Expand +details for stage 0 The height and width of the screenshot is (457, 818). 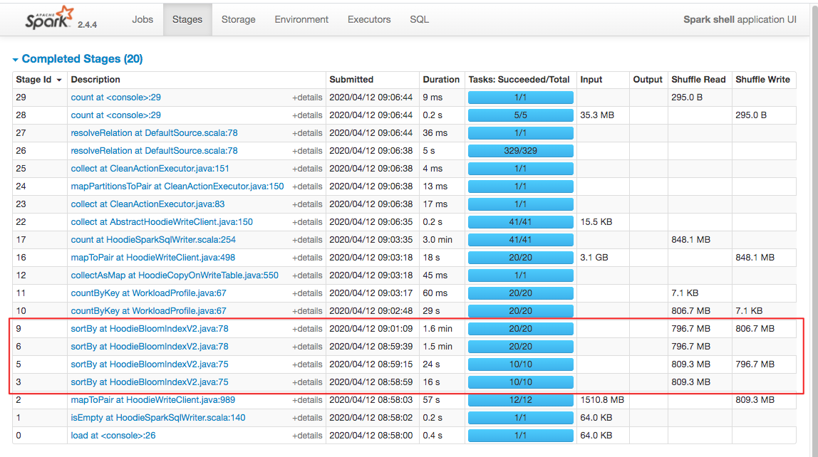coord(306,436)
